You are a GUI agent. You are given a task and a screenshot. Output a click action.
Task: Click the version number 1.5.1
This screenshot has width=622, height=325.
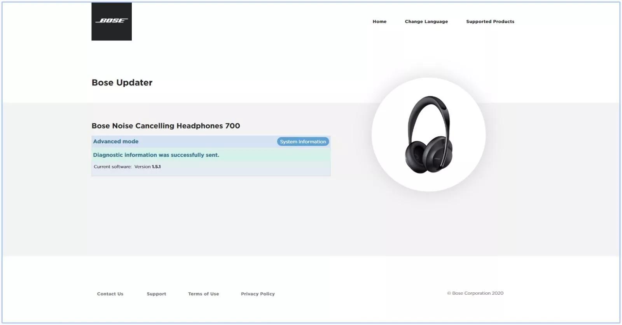(156, 167)
